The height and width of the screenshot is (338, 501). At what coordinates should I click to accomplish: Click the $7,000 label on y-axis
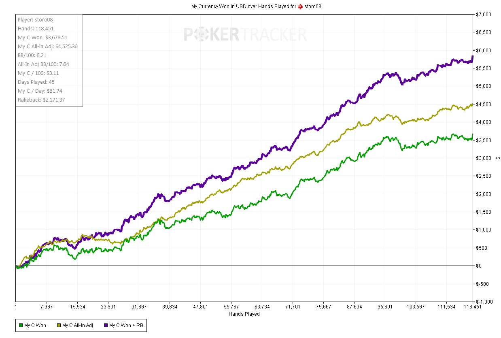484,15
